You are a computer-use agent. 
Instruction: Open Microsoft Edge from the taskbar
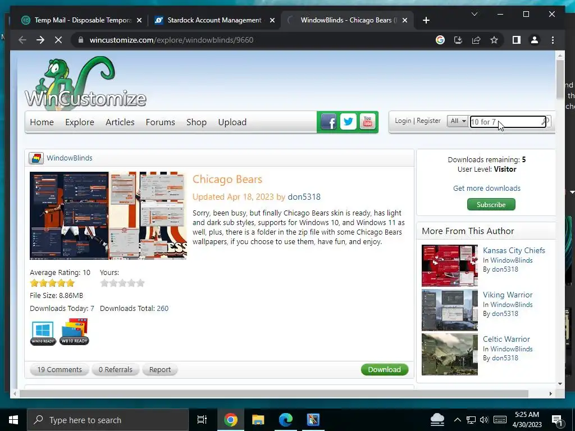(x=286, y=420)
